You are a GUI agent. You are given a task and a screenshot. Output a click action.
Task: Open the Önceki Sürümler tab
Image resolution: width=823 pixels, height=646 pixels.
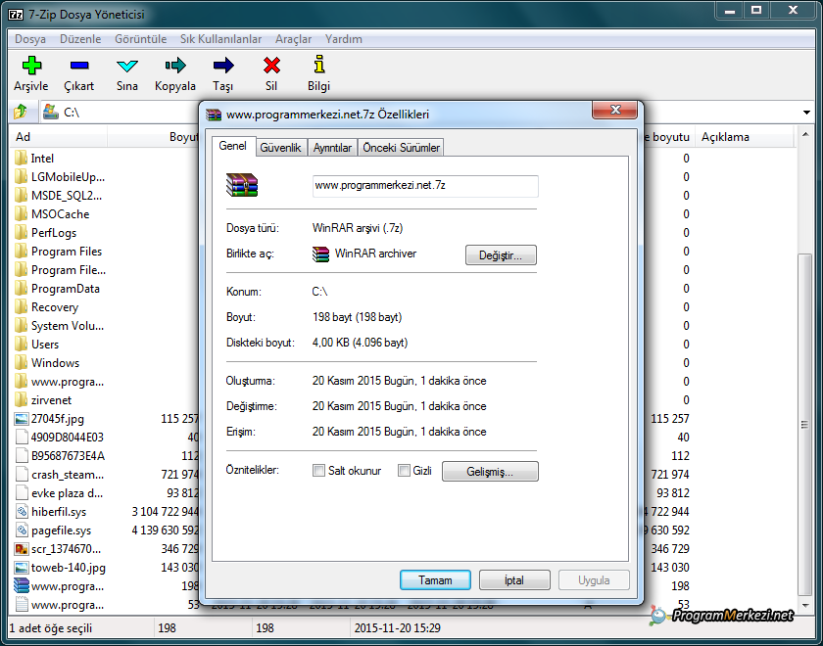pos(401,148)
